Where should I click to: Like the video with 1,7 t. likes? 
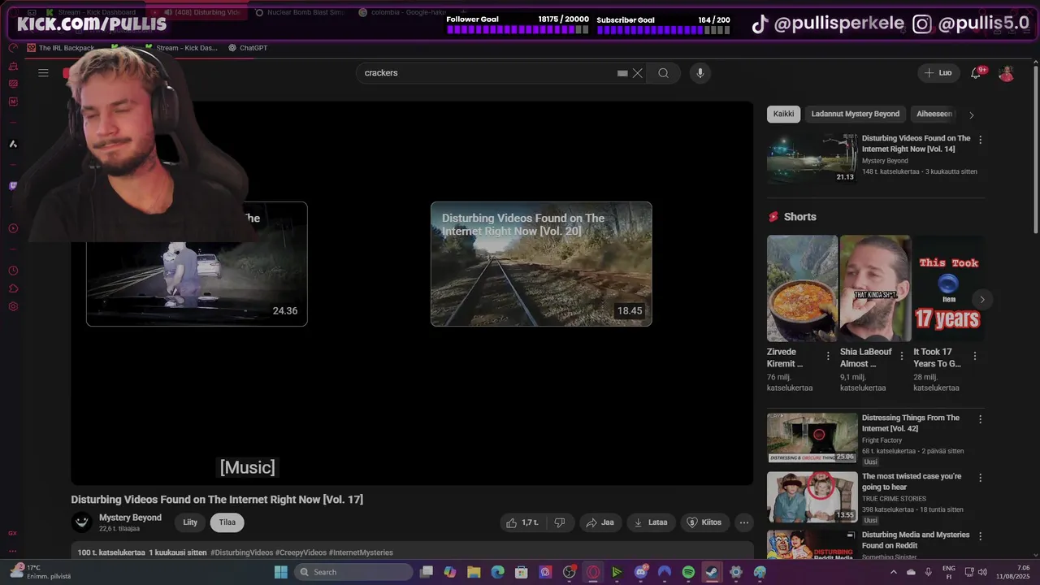coord(522,522)
